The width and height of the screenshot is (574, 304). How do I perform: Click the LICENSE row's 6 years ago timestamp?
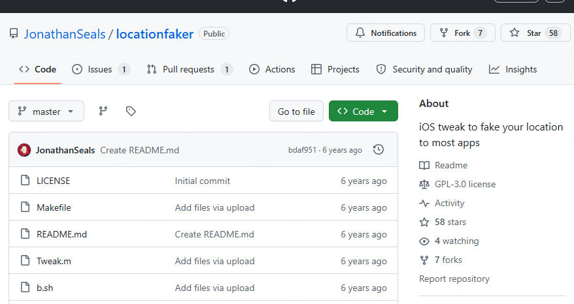coord(363,181)
